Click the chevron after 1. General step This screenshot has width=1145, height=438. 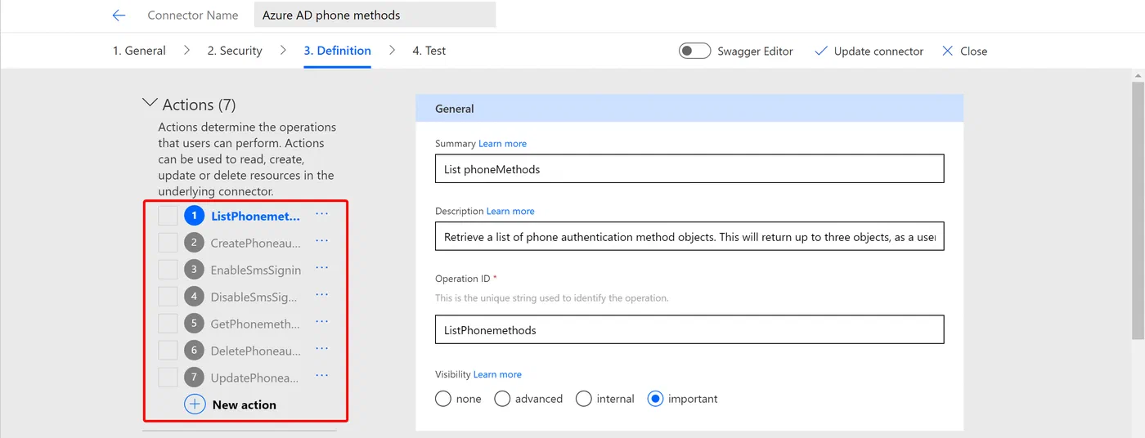[x=186, y=51]
